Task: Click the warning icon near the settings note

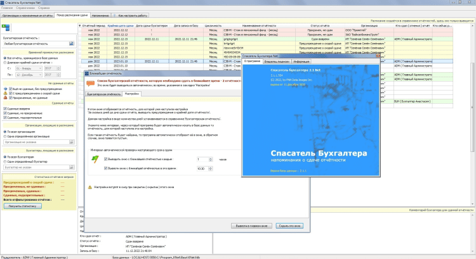Action: pyautogui.click(x=90, y=187)
